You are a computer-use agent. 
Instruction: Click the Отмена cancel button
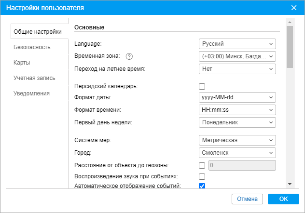coord(247,199)
